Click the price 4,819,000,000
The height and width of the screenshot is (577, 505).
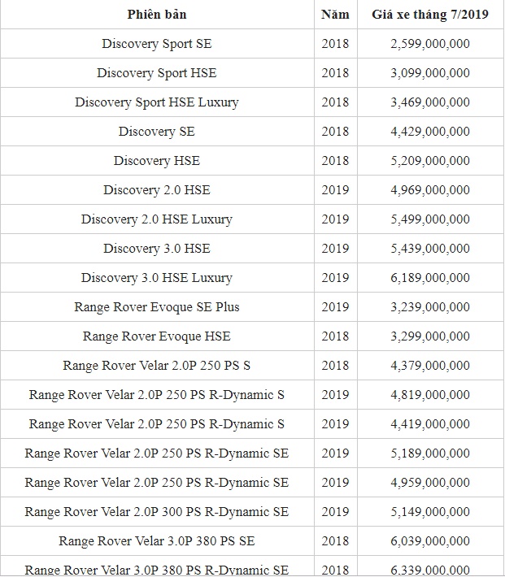click(x=430, y=395)
